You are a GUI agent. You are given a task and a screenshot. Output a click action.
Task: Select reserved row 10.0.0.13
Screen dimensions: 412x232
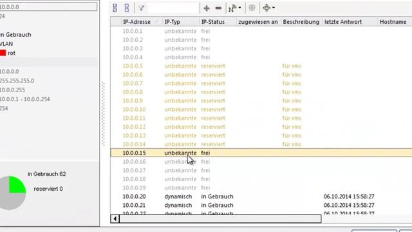(x=261, y=135)
